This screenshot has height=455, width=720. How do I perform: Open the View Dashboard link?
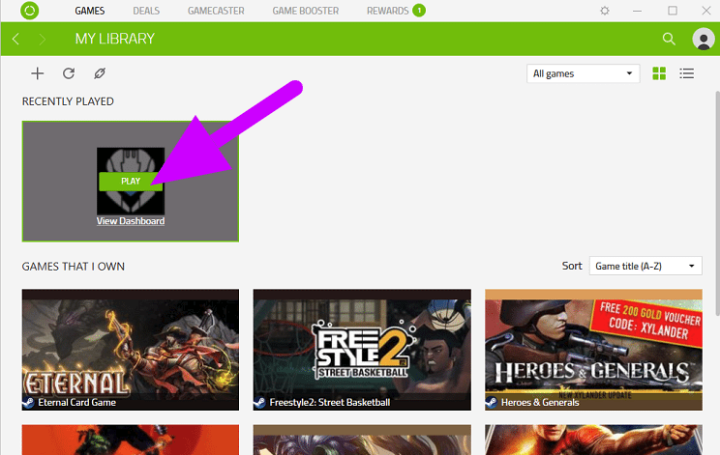(x=131, y=221)
